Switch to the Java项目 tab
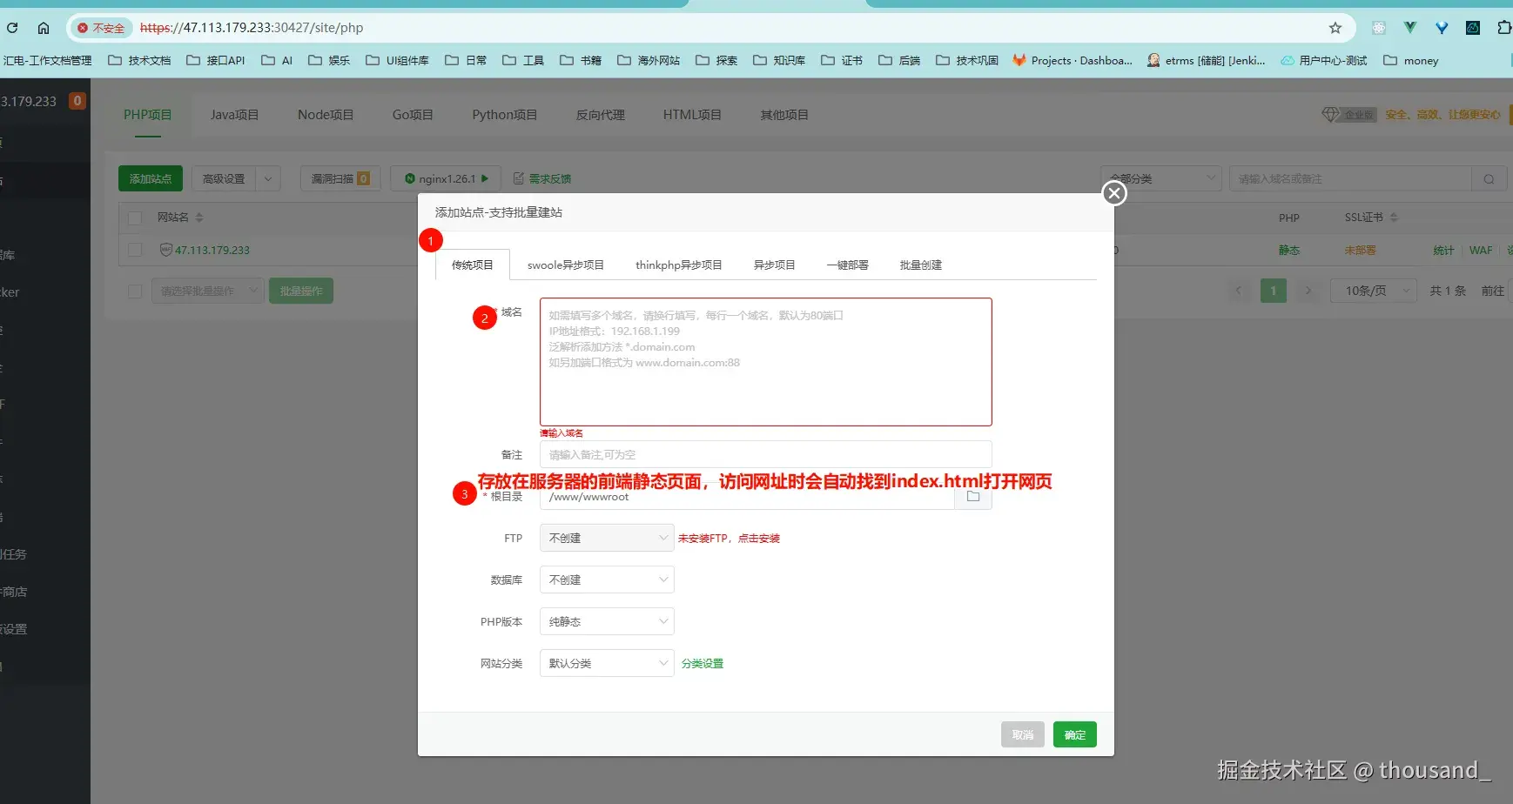The width and height of the screenshot is (1513, 804). (x=234, y=115)
